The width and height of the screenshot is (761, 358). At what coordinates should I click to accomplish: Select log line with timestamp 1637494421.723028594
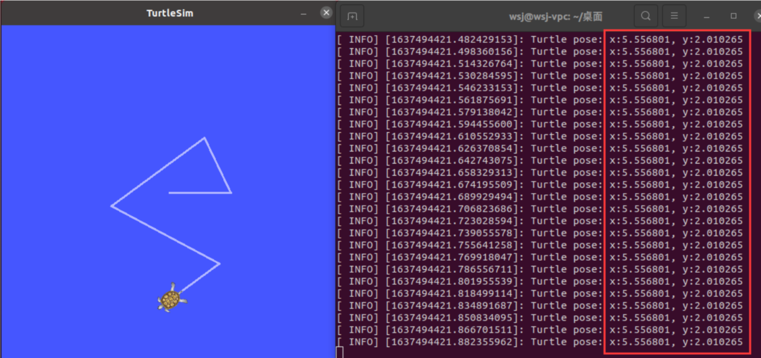point(540,221)
